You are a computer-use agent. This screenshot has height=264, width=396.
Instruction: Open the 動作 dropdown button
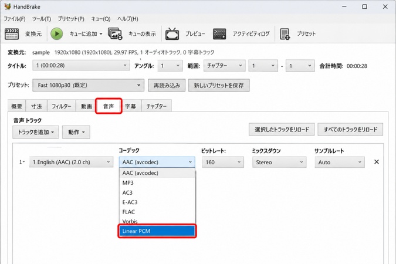point(76,132)
